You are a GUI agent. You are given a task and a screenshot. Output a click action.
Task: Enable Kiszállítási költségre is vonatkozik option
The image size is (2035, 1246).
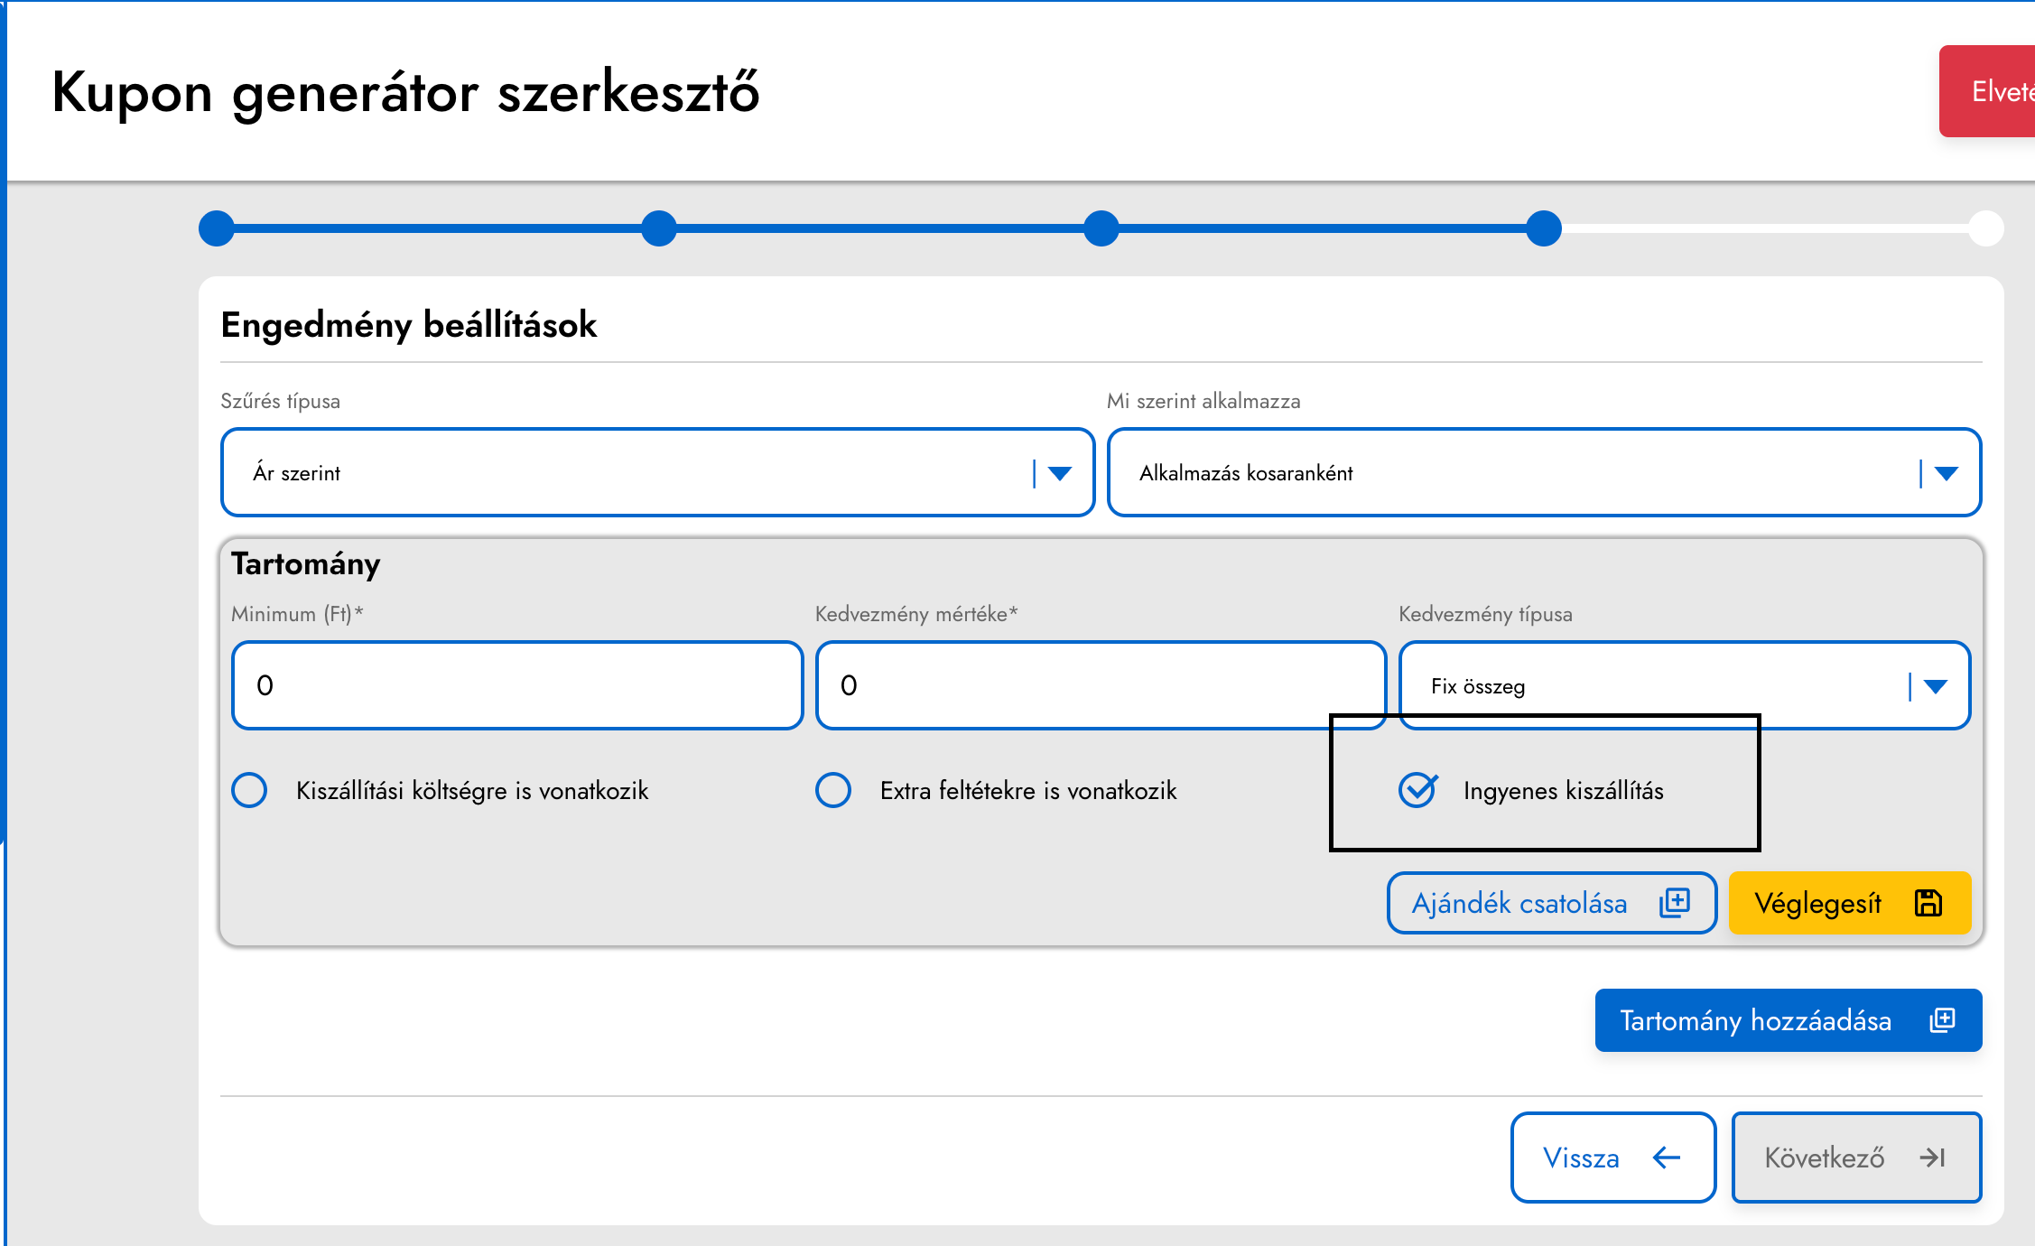point(249,790)
